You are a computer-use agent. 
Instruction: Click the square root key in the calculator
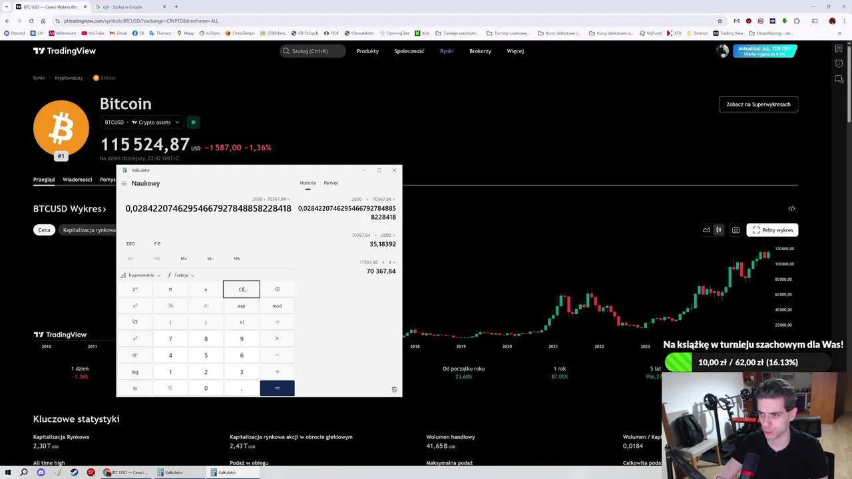[x=135, y=322]
